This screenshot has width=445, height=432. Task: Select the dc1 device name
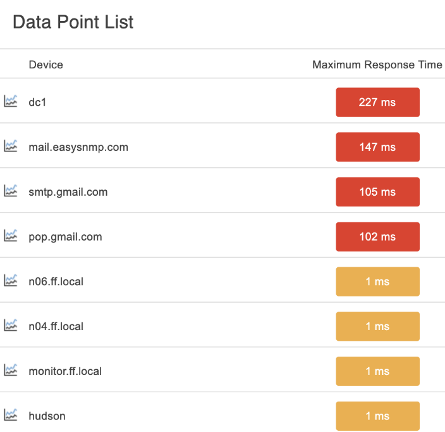coord(37,103)
